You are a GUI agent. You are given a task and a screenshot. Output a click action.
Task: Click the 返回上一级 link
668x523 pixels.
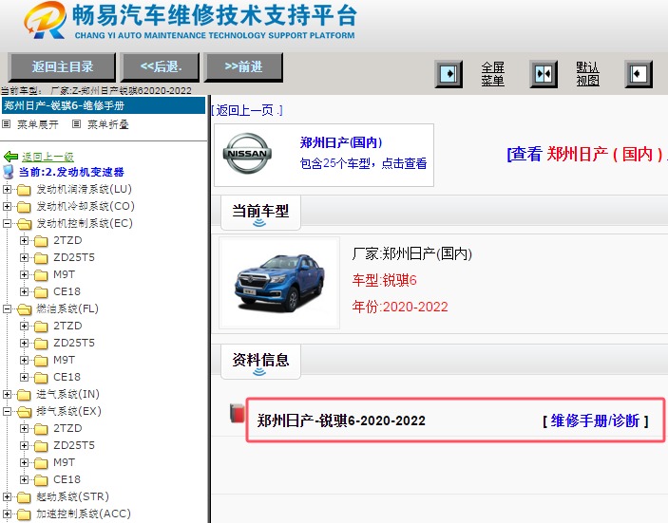(x=48, y=157)
